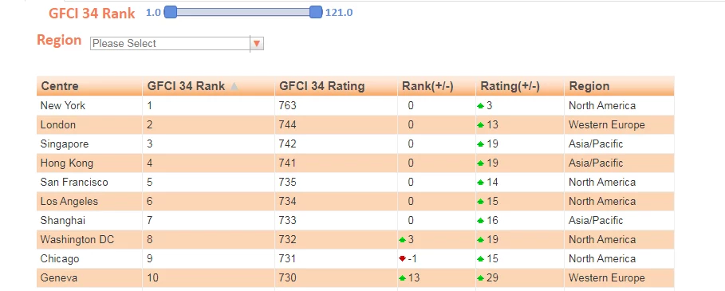Screen dimensions: 725x291
Task: Click the green rating arrow for Singapore
Action: pyautogui.click(x=480, y=144)
